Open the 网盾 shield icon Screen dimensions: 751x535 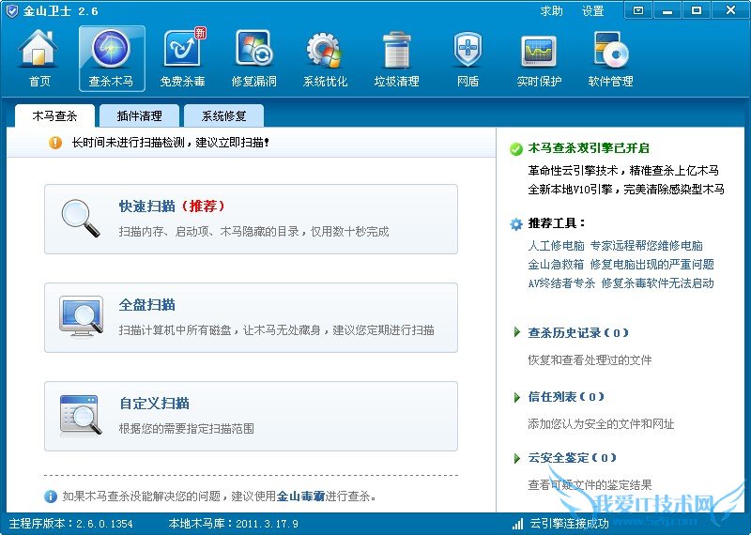467,50
